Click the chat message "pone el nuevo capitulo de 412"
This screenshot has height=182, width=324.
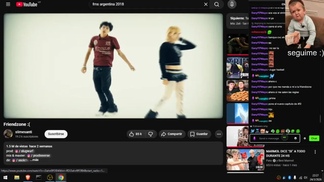tap(285, 104)
